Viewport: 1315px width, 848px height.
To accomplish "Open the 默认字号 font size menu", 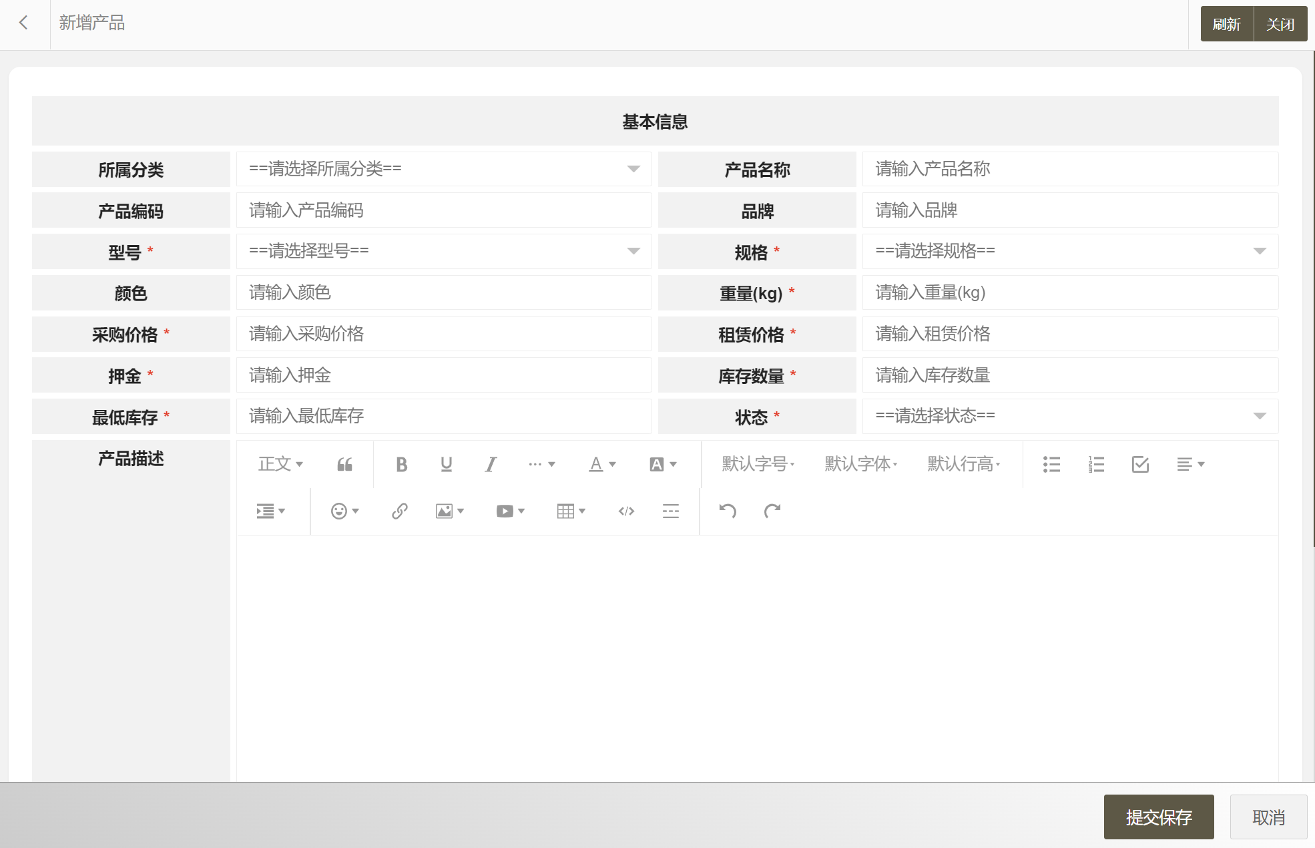I will [x=758, y=464].
